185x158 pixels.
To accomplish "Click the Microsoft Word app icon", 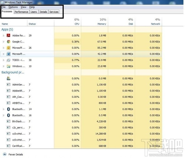I will coord(8,54).
